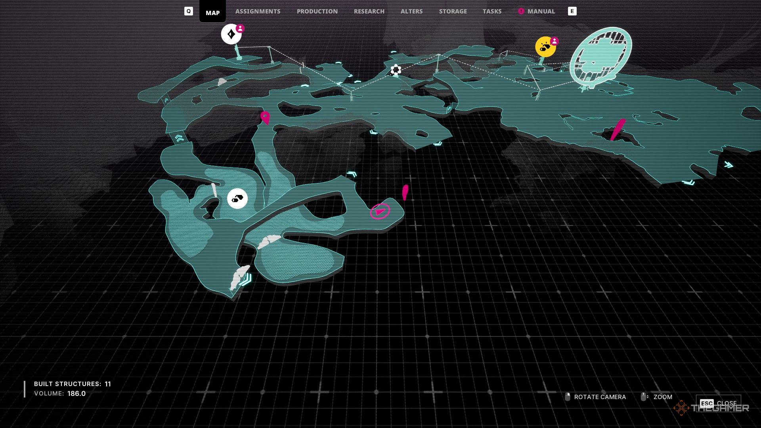
Task: Go to the Alters tab
Action: point(411,11)
